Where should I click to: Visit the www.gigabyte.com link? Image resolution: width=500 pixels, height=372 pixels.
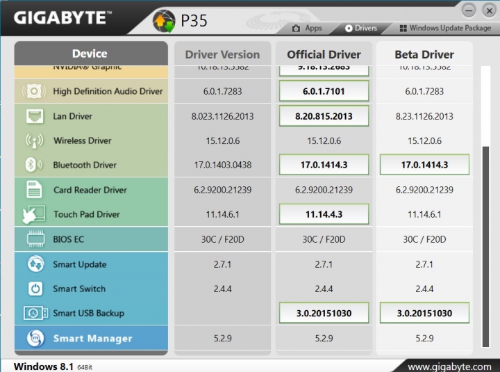click(x=449, y=366)
